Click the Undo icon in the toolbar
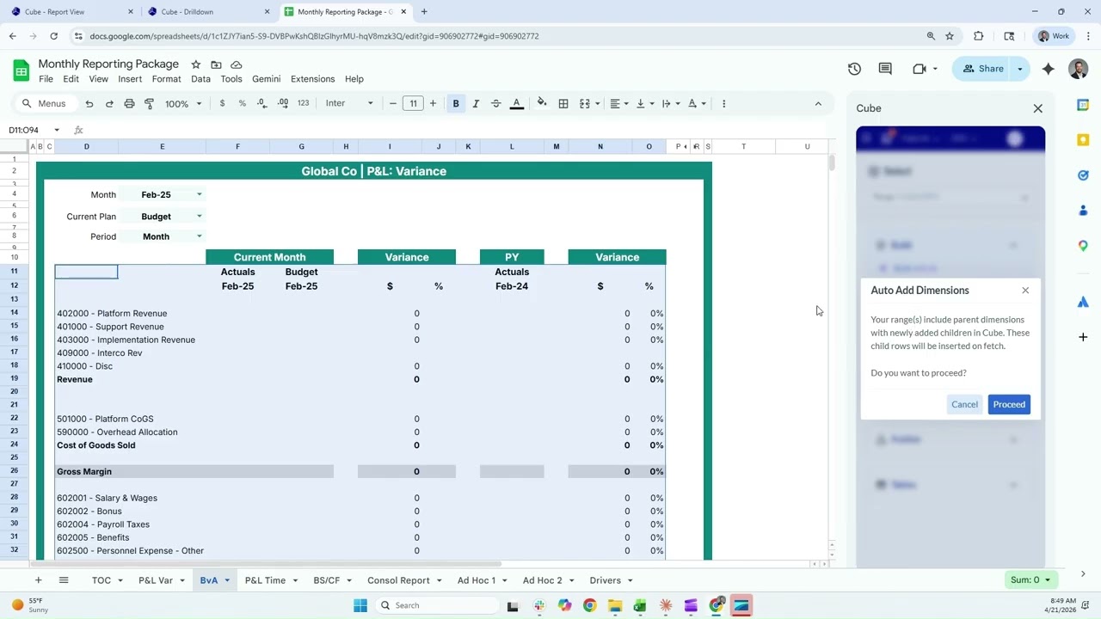 click(x=89, y=103)
